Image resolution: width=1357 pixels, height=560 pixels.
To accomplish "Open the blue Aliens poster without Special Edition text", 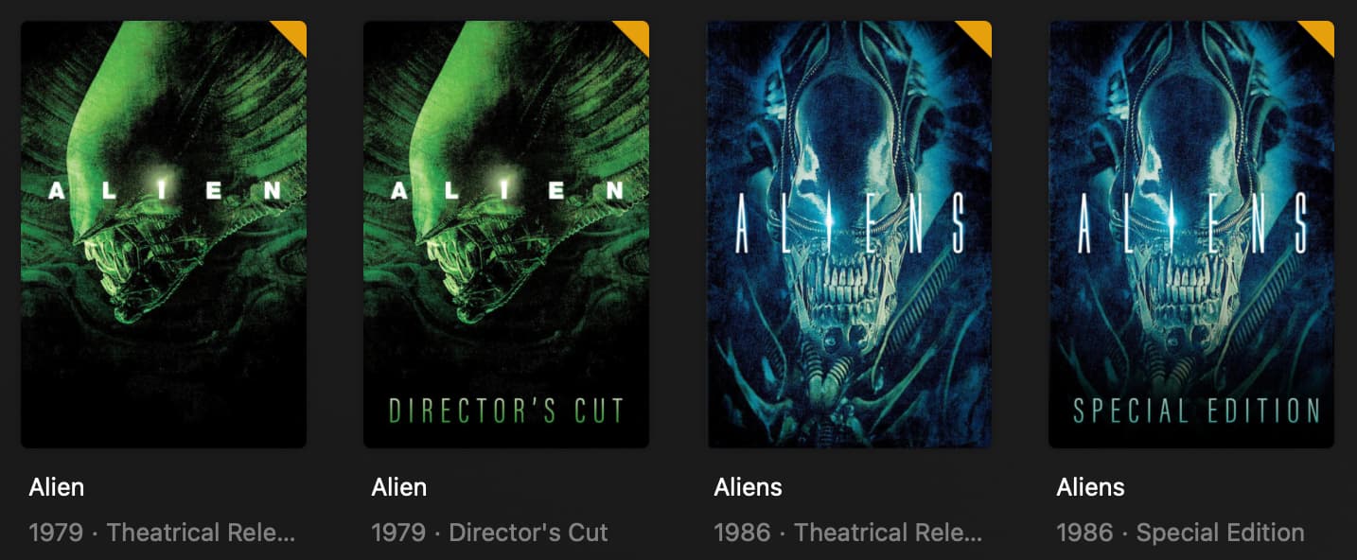I will point(849,234).
